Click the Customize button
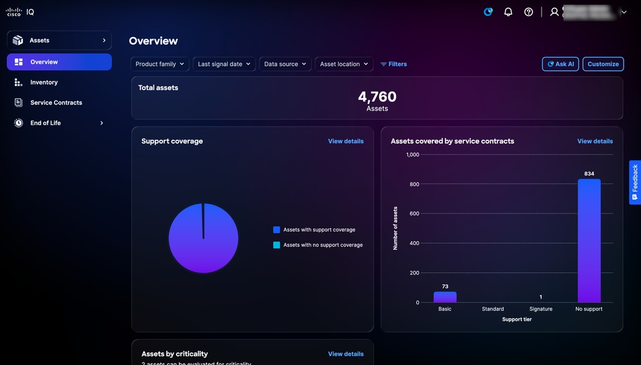 pos(603,64)
